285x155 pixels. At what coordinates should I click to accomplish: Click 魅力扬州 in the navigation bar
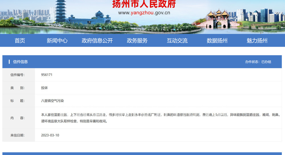[x=257, y=41]
